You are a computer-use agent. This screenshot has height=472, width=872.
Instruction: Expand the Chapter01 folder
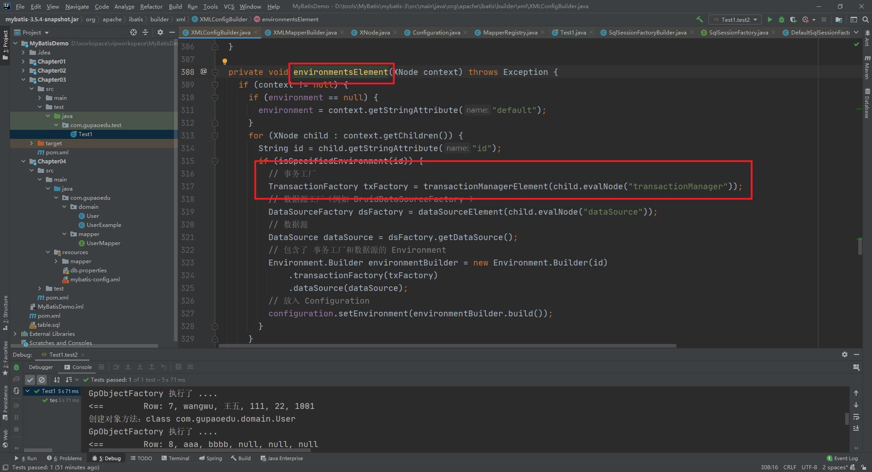[x=23, y=61]
